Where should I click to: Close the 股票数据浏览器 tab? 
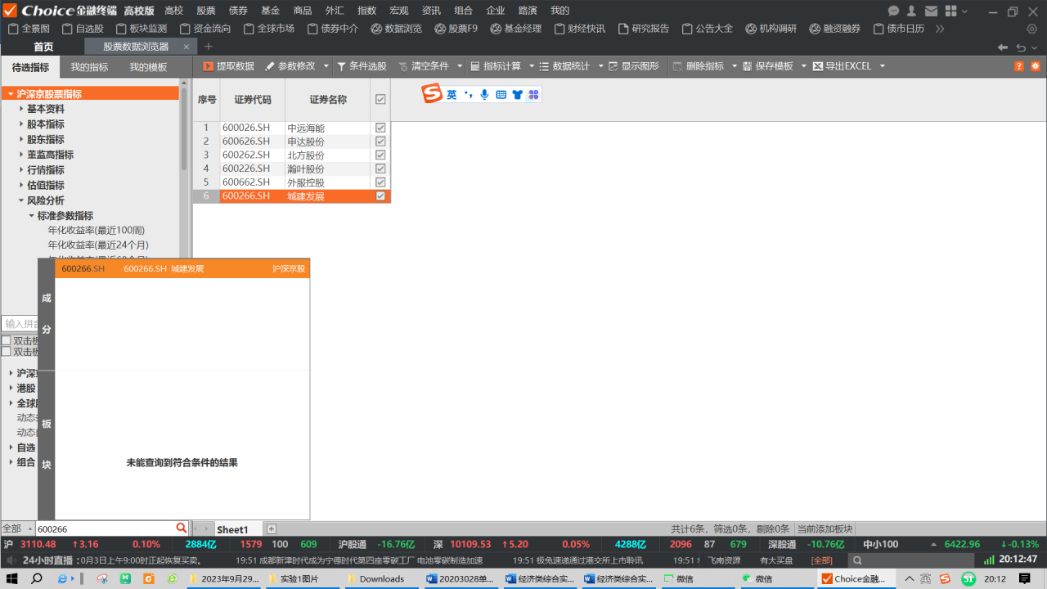[x=186, y=47]
